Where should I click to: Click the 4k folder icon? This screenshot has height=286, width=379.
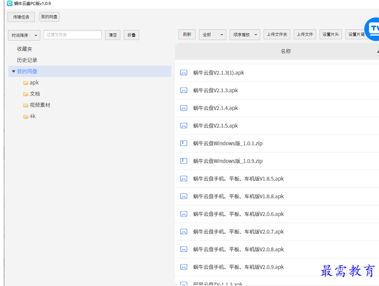(x=25, y=116)
